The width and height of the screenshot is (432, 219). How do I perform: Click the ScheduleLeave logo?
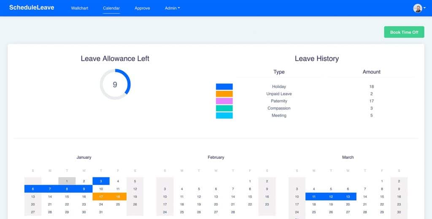coord(32,8)
